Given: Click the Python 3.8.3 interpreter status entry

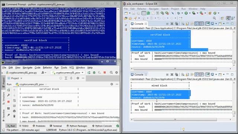Looking at the screenshot, I should click(x=88, y=130).
